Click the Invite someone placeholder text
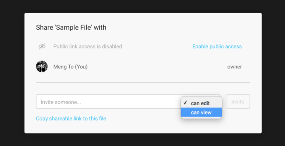Viewport: 285px width, 146px height. 61,102
